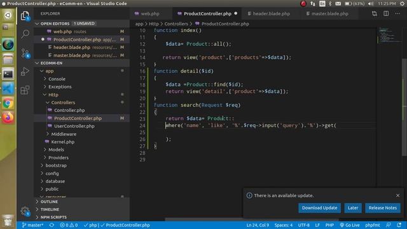Click the master branch indicator in status bar
The image size is (407, 229).
coord(32,225)
